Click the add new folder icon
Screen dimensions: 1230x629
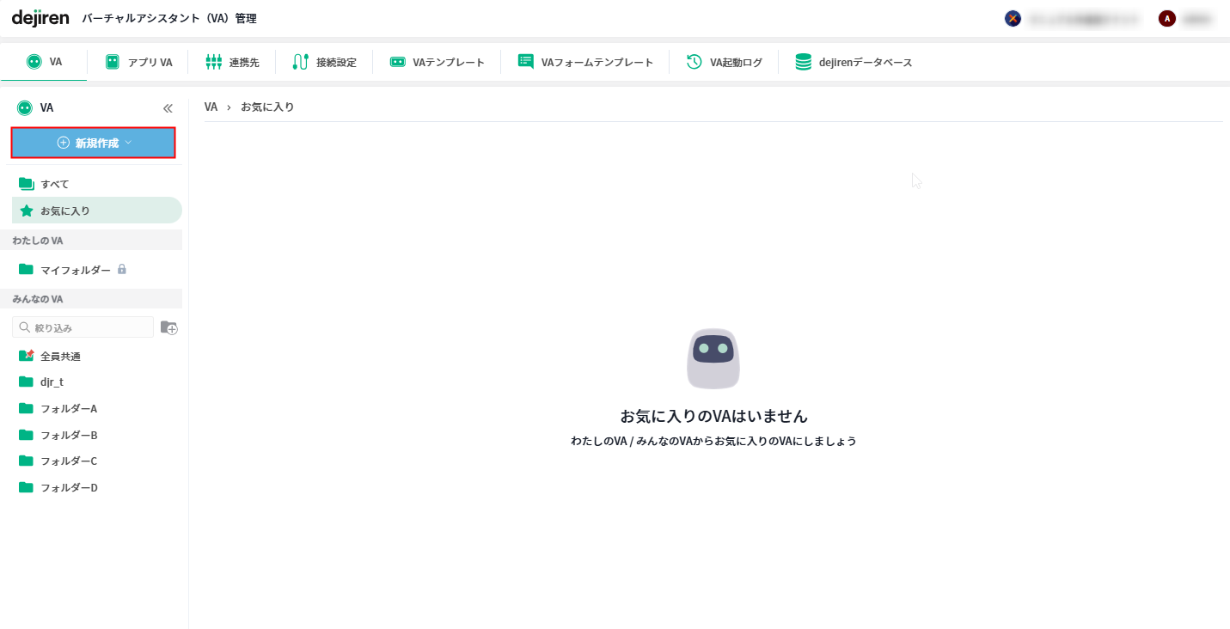[168, 327]
